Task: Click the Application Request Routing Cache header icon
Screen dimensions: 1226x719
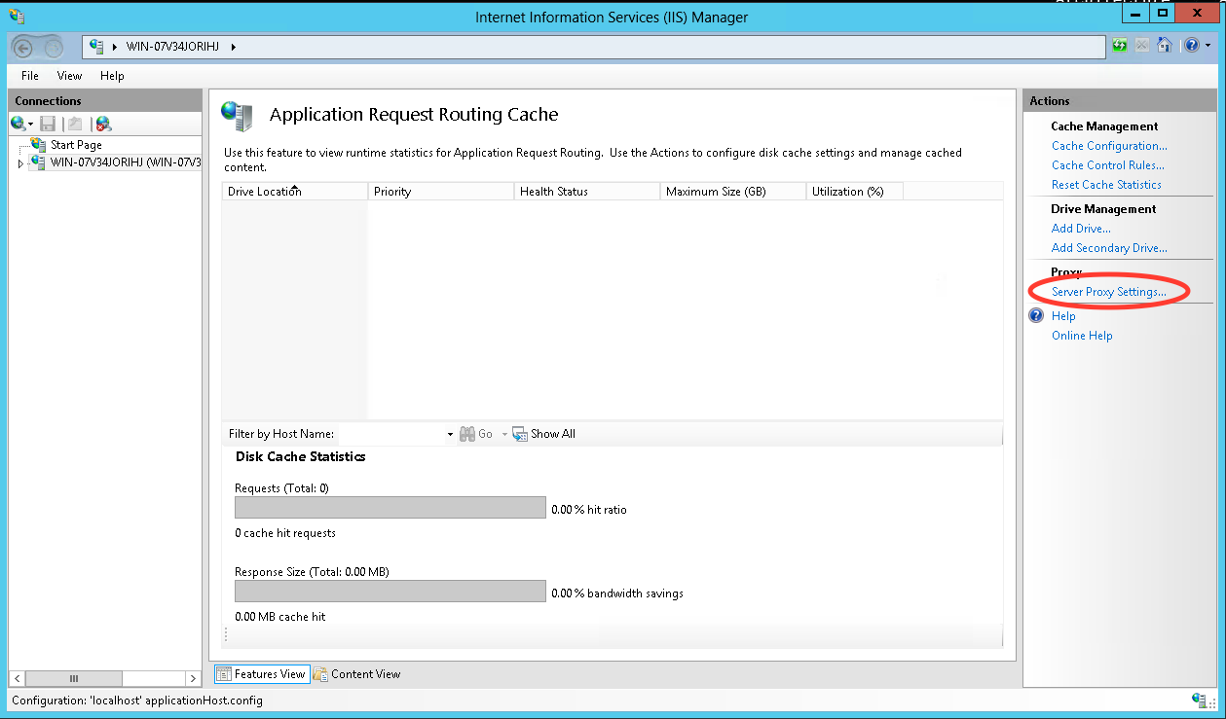Action: coord(238,116)
